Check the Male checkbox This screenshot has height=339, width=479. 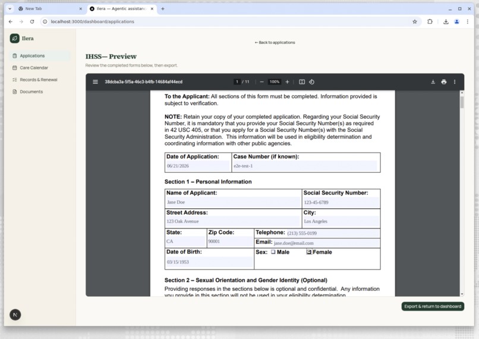coord(273,252)
